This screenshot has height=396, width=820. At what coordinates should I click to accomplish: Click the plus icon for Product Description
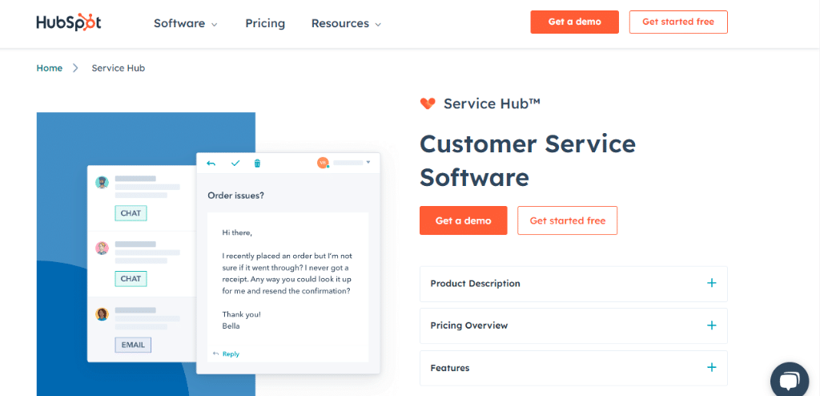click(711, 284)
